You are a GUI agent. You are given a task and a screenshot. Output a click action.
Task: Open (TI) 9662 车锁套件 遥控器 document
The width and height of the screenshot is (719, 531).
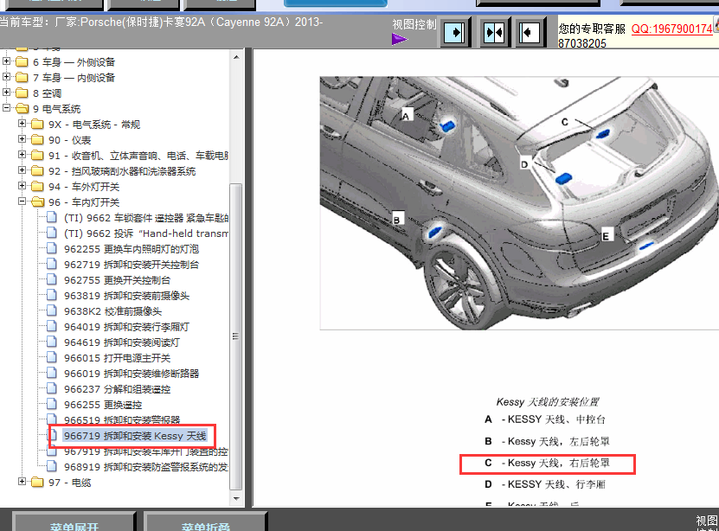[146, 218]
